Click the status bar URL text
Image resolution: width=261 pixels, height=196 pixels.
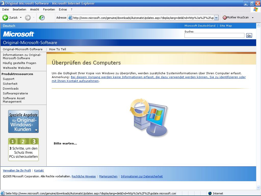(91, 193)
